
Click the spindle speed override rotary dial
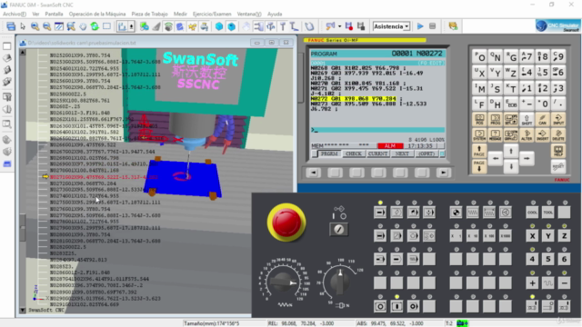click(x=340, y=282)
